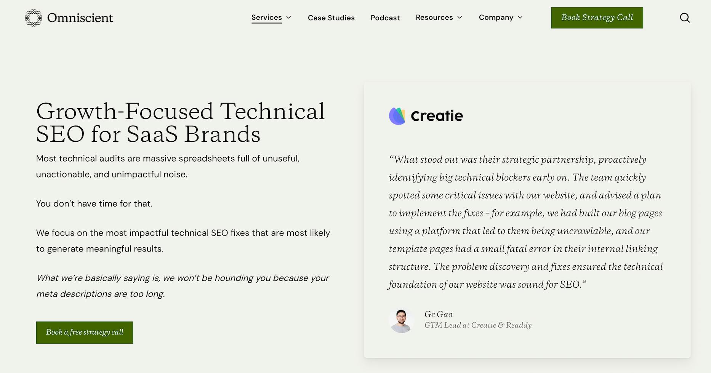This screenshot has width=711, height=373.
Task: Expand the Resources dropdown
Action: (434, 17)
